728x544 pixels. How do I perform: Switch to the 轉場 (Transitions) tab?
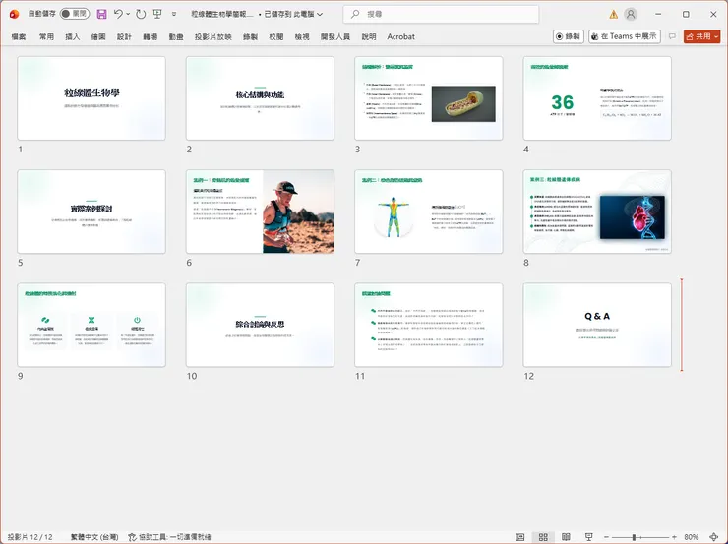tap(150, 36)
